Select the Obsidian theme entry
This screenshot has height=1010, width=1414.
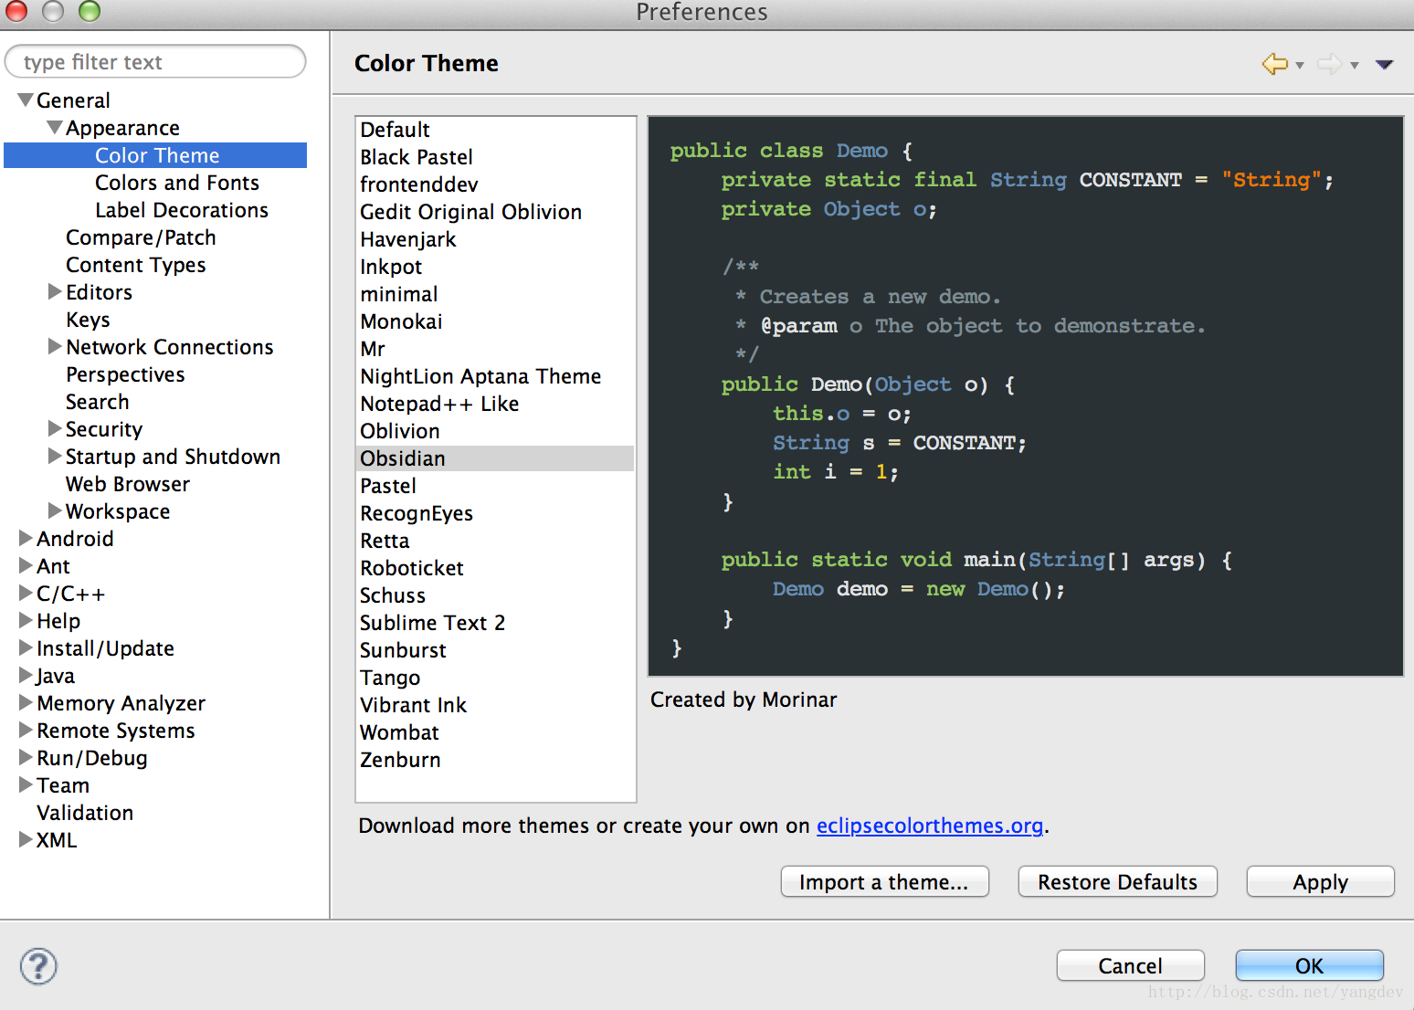495,458
